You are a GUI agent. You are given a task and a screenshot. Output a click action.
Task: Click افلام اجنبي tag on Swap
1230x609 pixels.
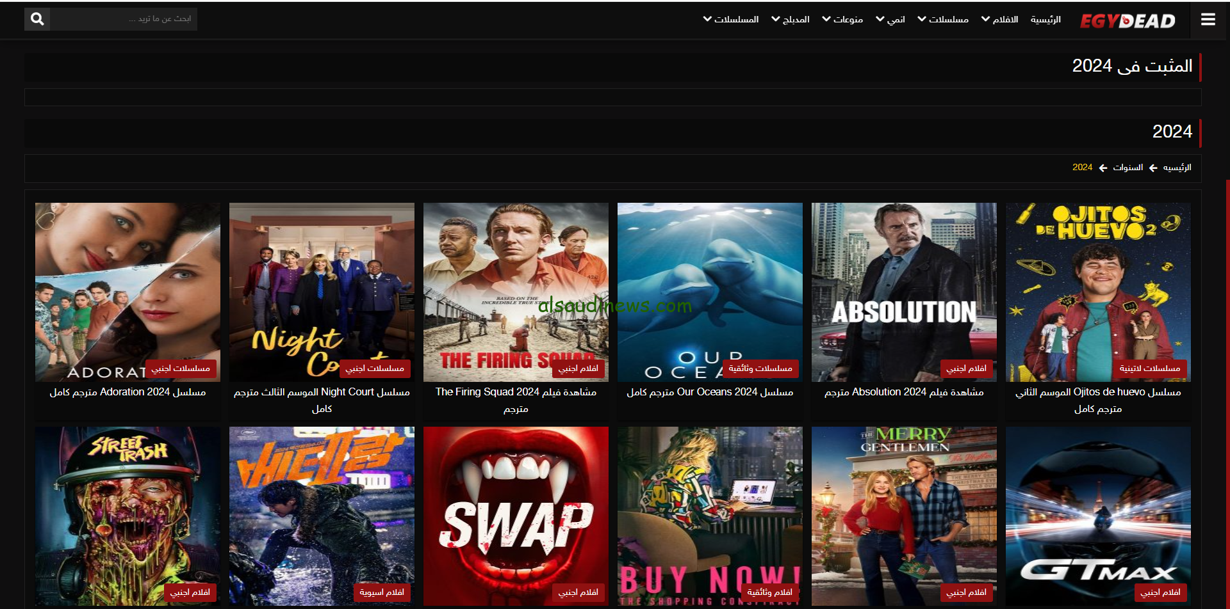(x=578, y=592)
